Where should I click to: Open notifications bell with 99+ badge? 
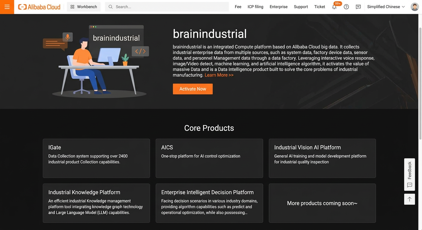pos(334,7)
